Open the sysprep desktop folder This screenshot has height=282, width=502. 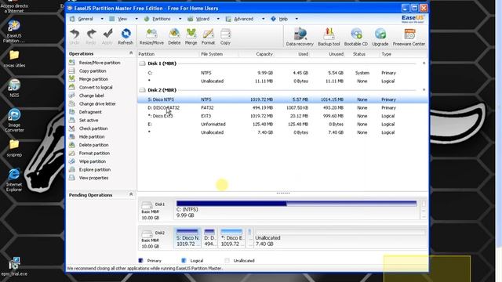14,148
